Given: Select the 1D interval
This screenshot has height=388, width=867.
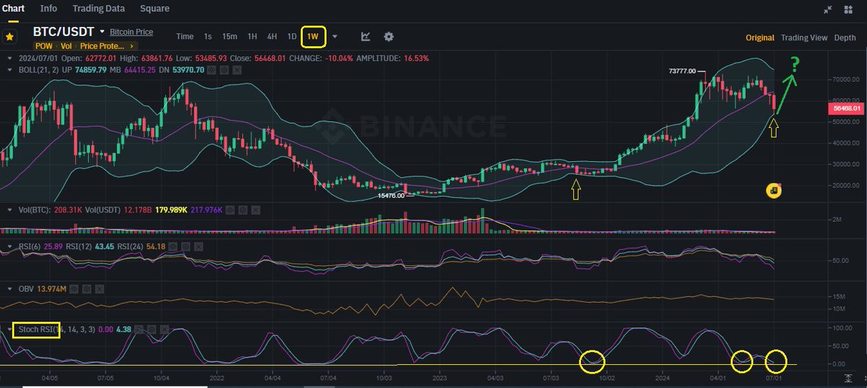Looking at the screenshot, I should pyautogui.click(x=292, y=36).
